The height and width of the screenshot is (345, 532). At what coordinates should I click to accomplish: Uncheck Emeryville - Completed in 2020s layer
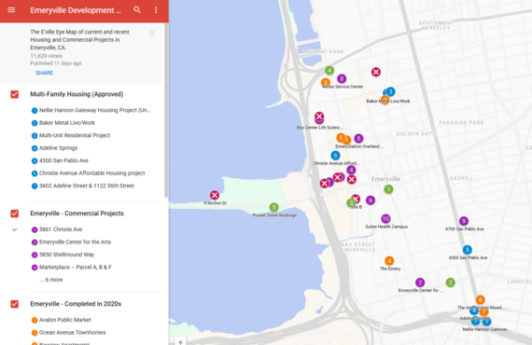(x=15, y=304)
